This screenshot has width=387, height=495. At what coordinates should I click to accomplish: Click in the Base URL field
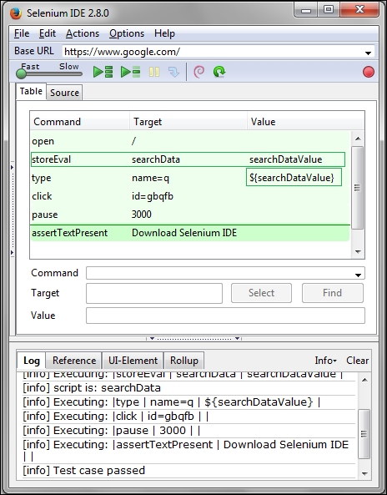213,52
